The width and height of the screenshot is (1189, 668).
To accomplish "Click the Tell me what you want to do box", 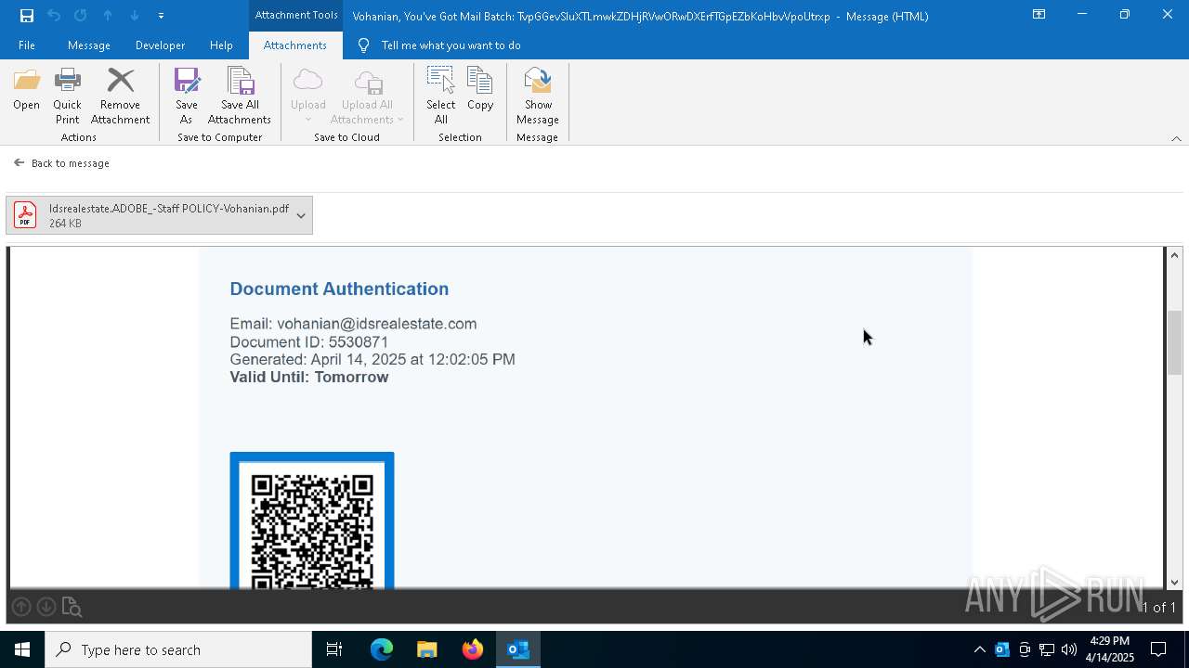I will (x=451, y=45).
